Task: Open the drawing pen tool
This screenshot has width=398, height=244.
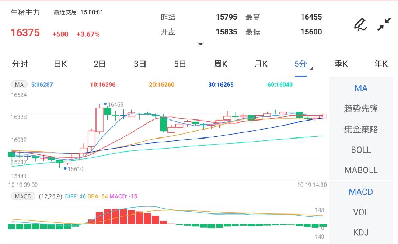Action: point(360,24)
